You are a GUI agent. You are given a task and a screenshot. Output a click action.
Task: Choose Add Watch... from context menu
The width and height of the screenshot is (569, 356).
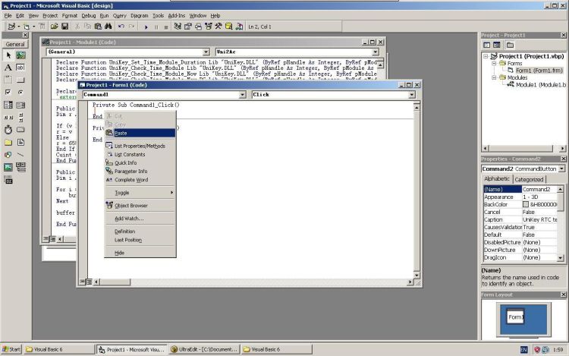pyautogui.click(x=140, y=219)
